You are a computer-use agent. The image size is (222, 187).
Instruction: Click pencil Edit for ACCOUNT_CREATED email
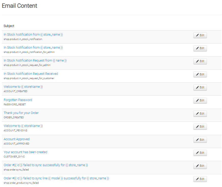pyautogui.click(x=200, y=88)
